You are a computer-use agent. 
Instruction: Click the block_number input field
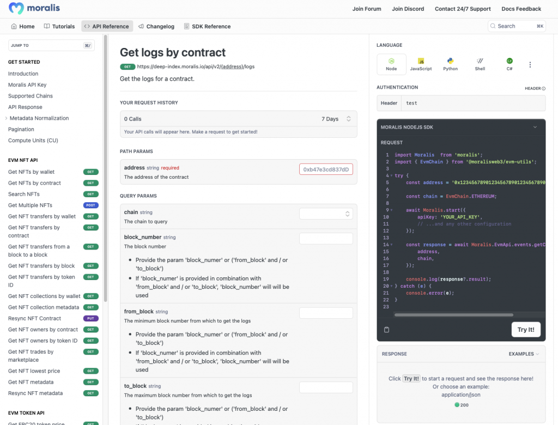[x=326, y=239]
